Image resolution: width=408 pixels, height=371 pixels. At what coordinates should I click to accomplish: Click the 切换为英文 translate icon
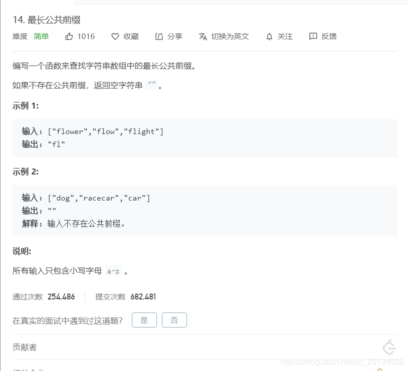tap(202, 36)
